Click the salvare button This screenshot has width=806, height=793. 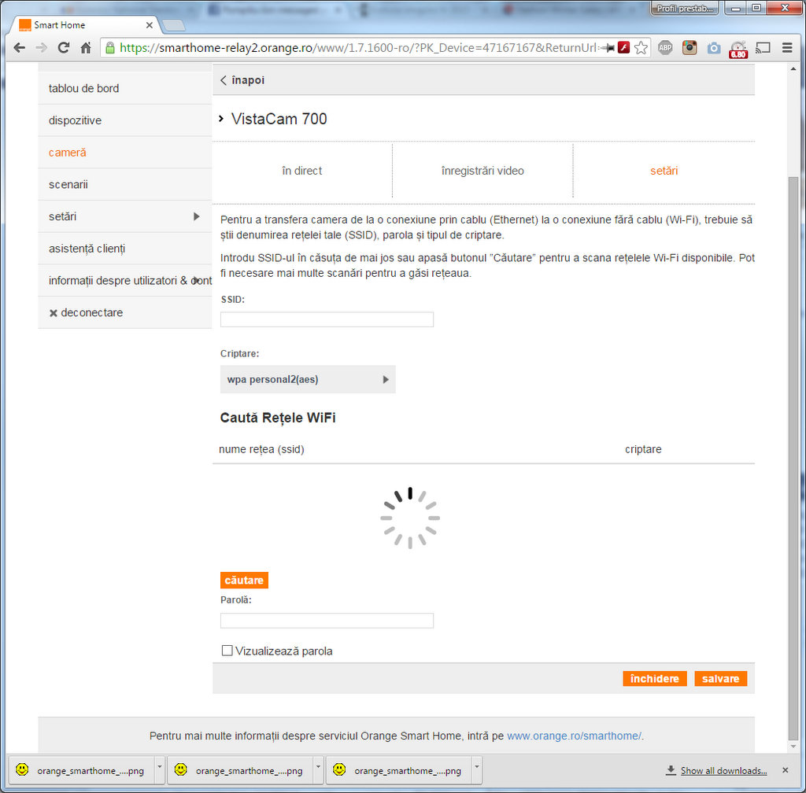721,678
